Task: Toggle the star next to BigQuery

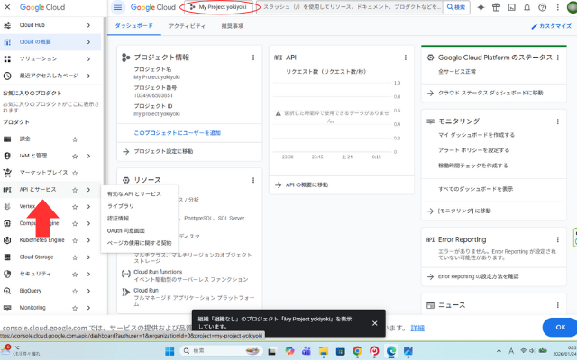Action: coord(75,291)
